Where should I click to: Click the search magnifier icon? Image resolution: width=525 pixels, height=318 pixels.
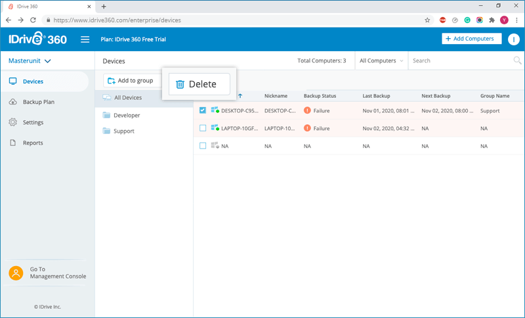point(517,60)
